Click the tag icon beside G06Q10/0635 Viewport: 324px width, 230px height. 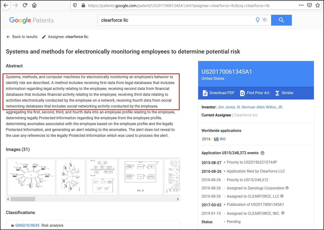coord(13,225)
